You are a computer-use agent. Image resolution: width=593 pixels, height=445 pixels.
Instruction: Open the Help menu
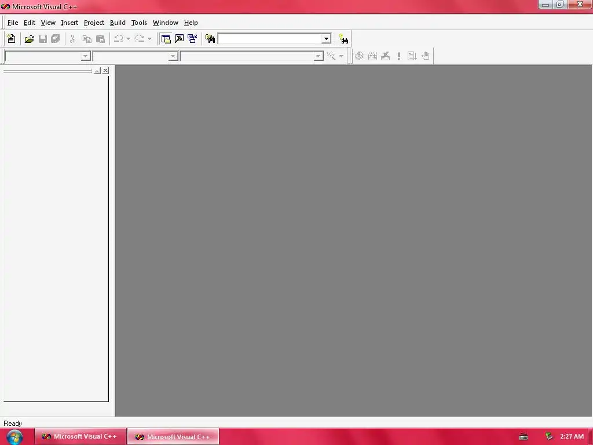191,23
